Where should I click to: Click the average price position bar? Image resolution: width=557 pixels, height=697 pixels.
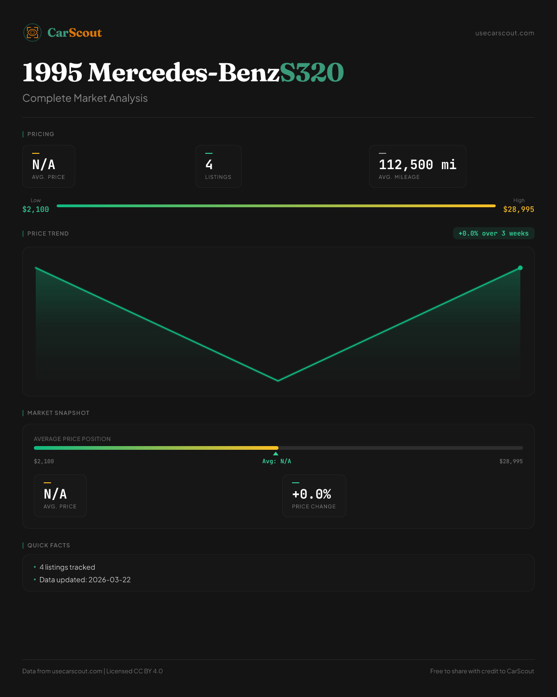pos(278,448)
